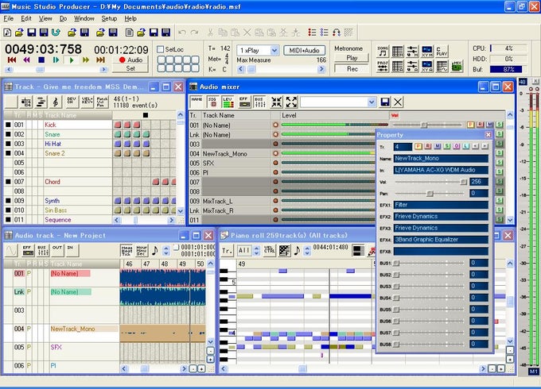Open the XY A pad icon
541x389 pixels.
[427, 66]
